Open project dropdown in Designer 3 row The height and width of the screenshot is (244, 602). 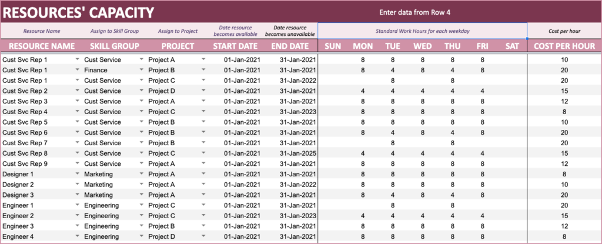click(203, 195)
